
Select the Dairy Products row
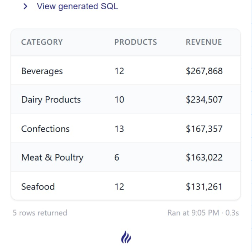[51, 100]
